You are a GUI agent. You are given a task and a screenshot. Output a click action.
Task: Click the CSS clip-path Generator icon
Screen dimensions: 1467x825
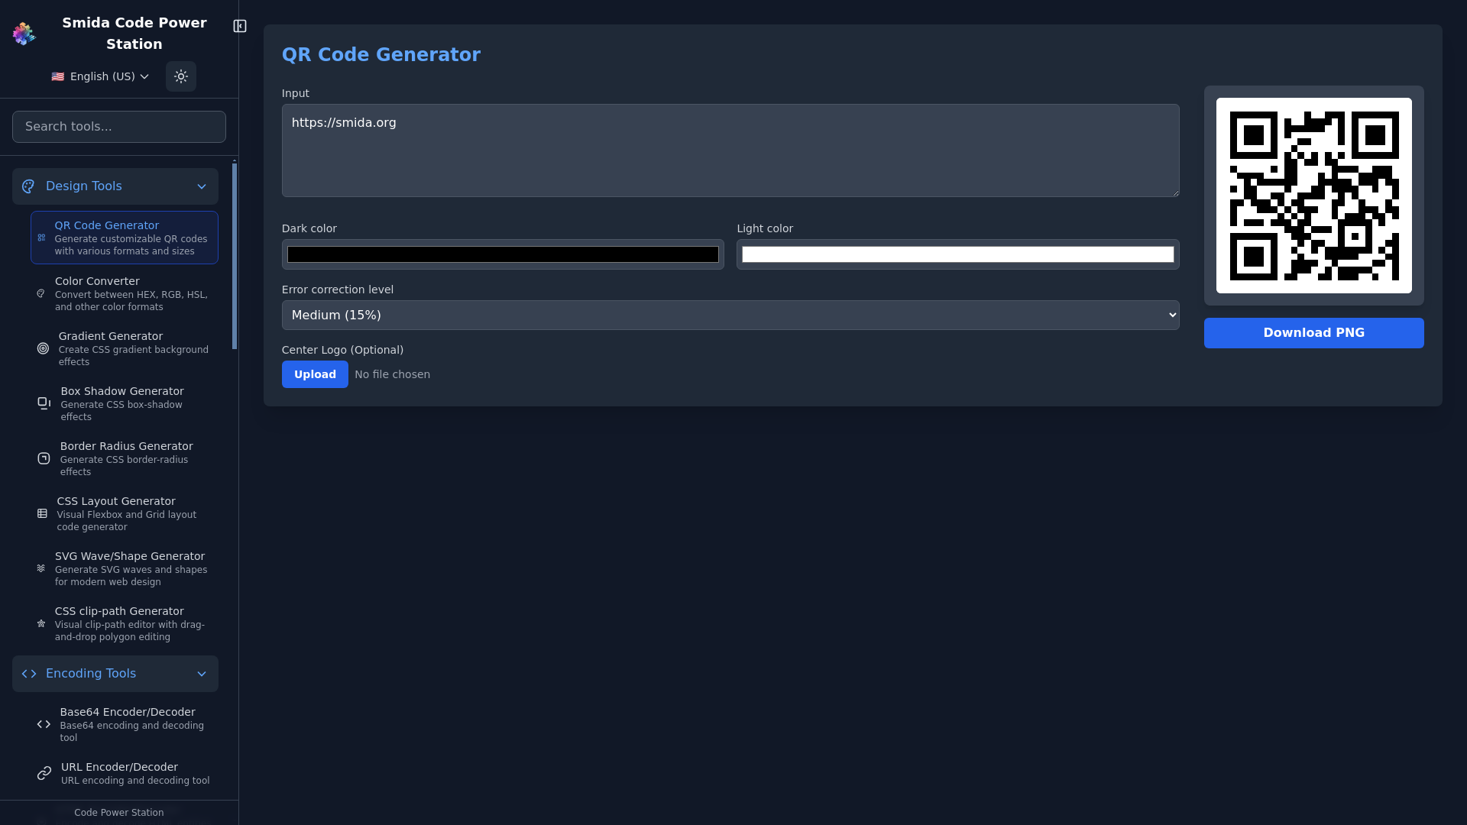[40, 623]
